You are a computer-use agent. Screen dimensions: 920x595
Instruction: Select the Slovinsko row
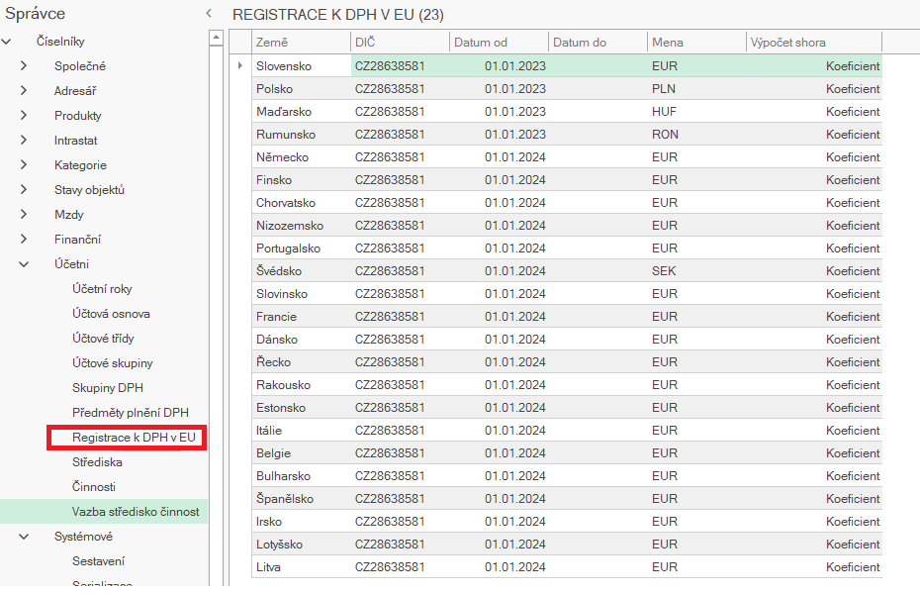click(567, 294)
